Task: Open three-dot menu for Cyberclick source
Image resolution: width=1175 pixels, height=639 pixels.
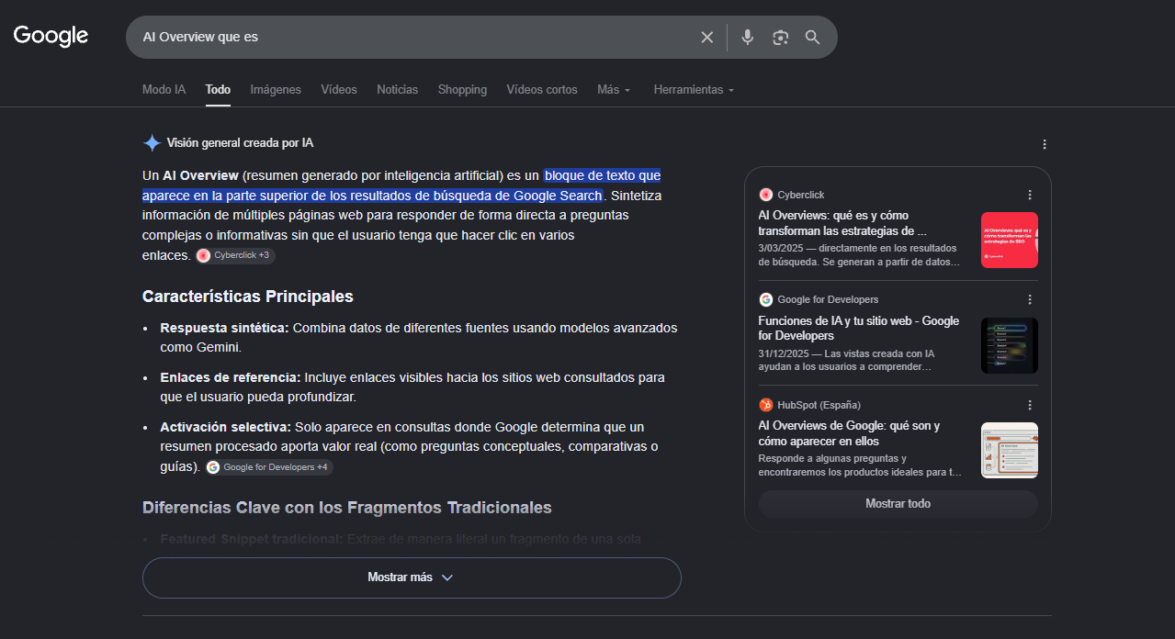Action: (1030, 195)
